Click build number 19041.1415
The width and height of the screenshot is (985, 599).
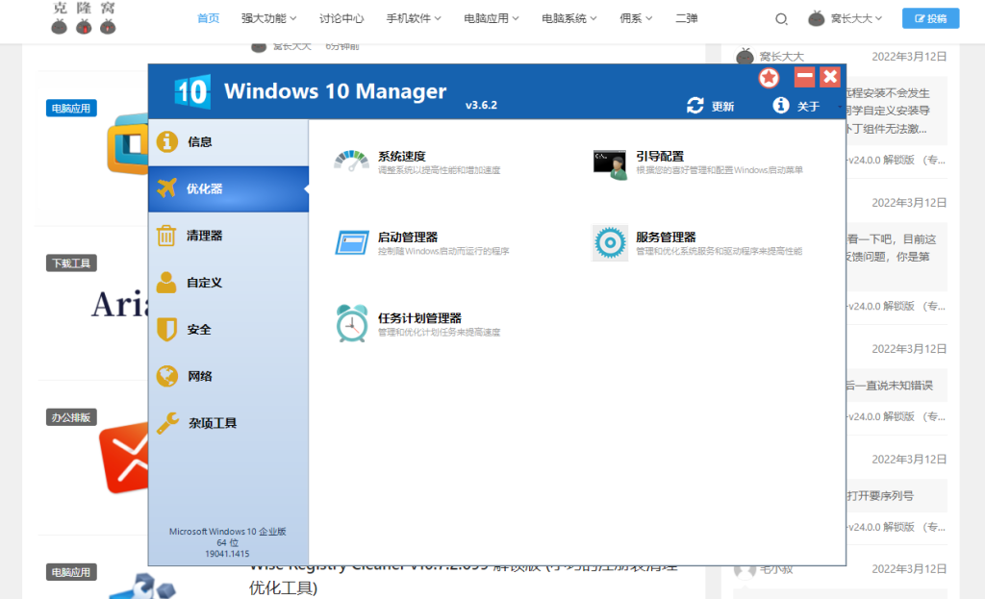pyautogui.click(x=227, y=554)
